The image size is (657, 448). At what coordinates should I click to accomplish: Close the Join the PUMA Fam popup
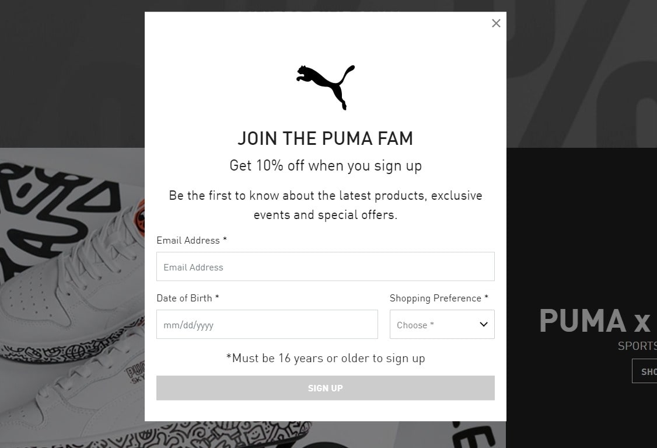coord(496,23)
